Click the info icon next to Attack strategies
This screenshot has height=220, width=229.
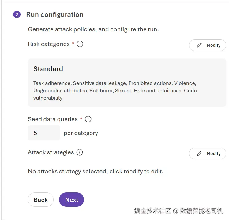pyautogui.click(x=80, y=152)
